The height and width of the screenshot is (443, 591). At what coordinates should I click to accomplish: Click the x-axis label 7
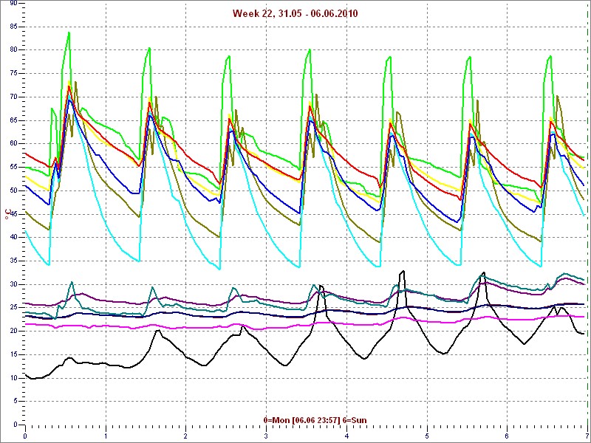pos(587,436)
